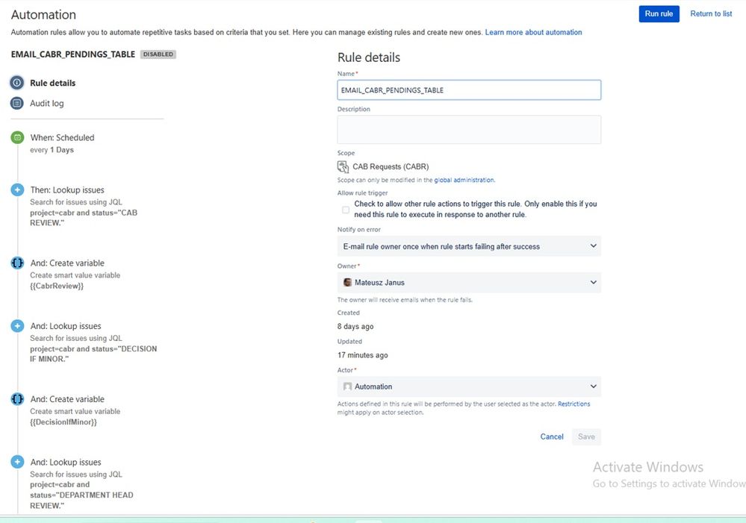This screenshot has width=746, height=523.
Task: Click the green Scheduled trigger icon
Action: [x=18, y=137]
